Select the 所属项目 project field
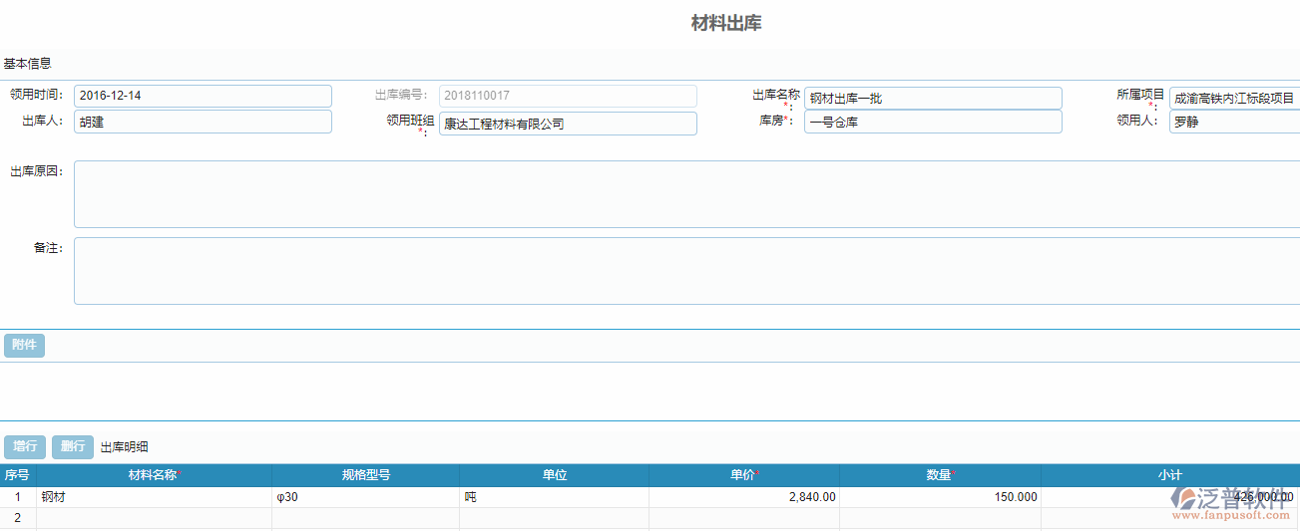Image resolution: width=1300 pixels, height=531 pixels. click(x=1234, y=98)
